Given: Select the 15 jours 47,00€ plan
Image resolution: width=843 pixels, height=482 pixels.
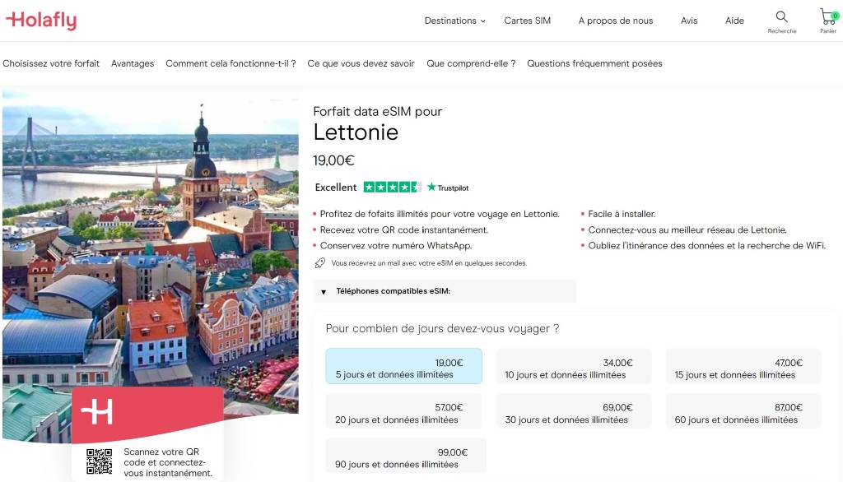Looking at the screenshot, I should (743, 367).
